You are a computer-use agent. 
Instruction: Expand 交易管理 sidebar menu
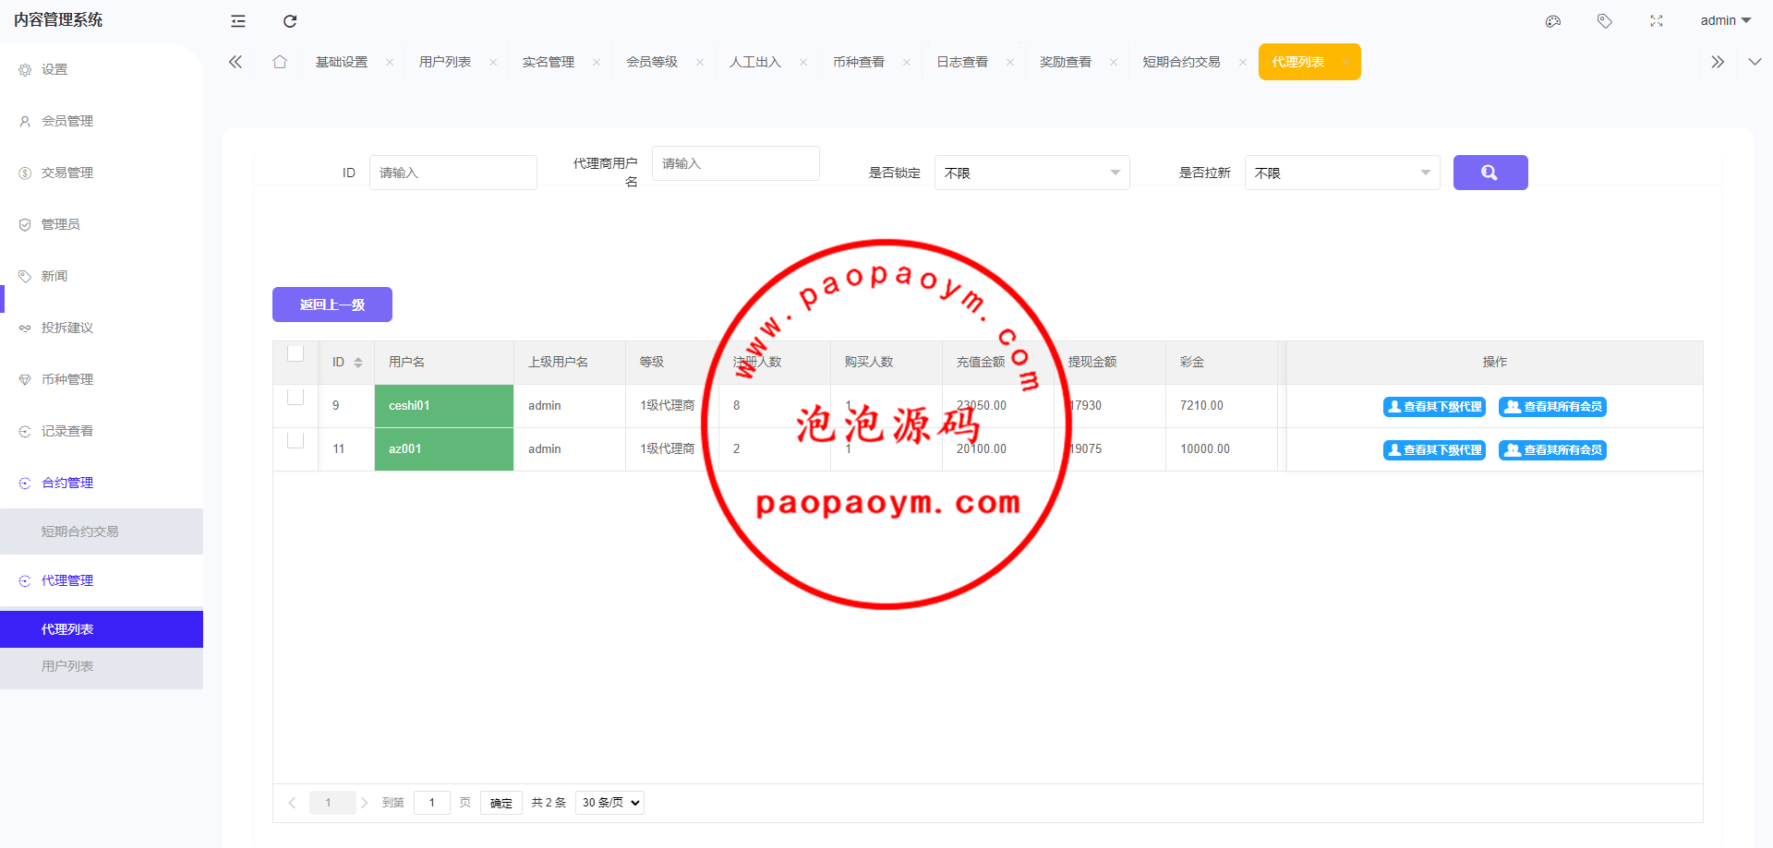click(102, 173)
